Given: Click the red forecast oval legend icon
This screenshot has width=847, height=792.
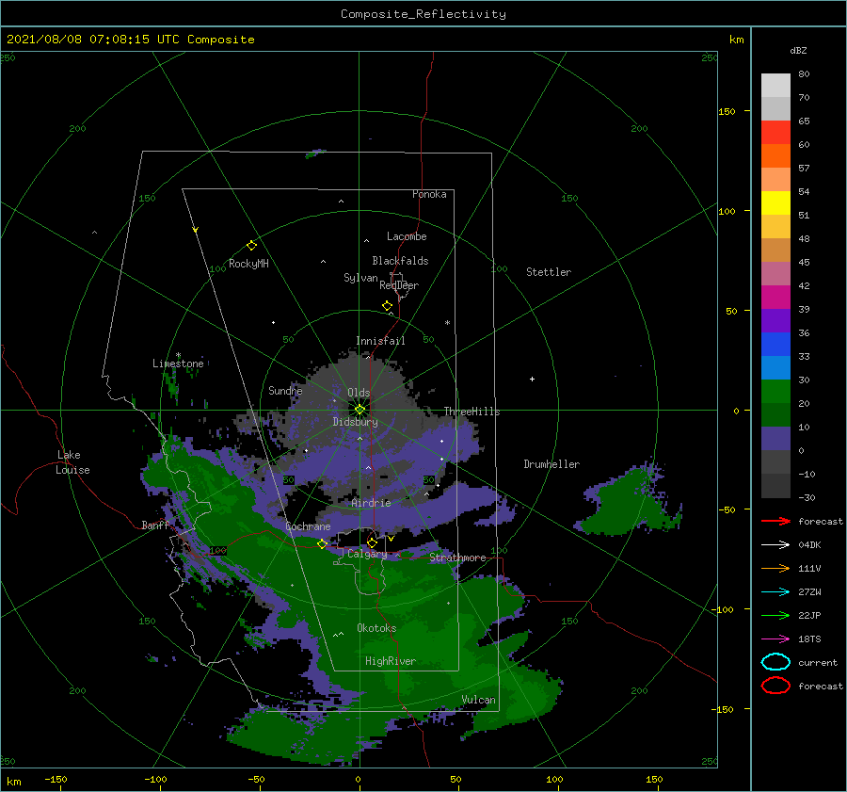Looking at the screenshot, I should (775, 686).
